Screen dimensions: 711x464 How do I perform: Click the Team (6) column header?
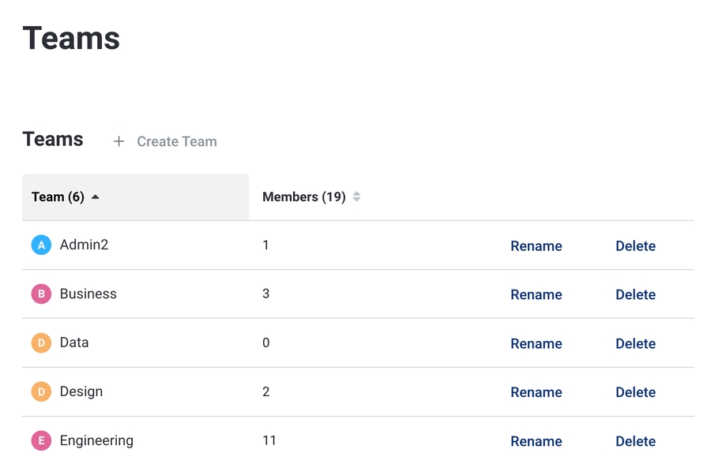58,197
